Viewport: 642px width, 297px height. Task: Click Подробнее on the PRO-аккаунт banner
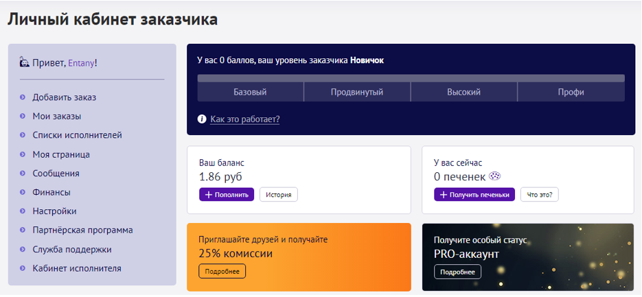[458, 272]
